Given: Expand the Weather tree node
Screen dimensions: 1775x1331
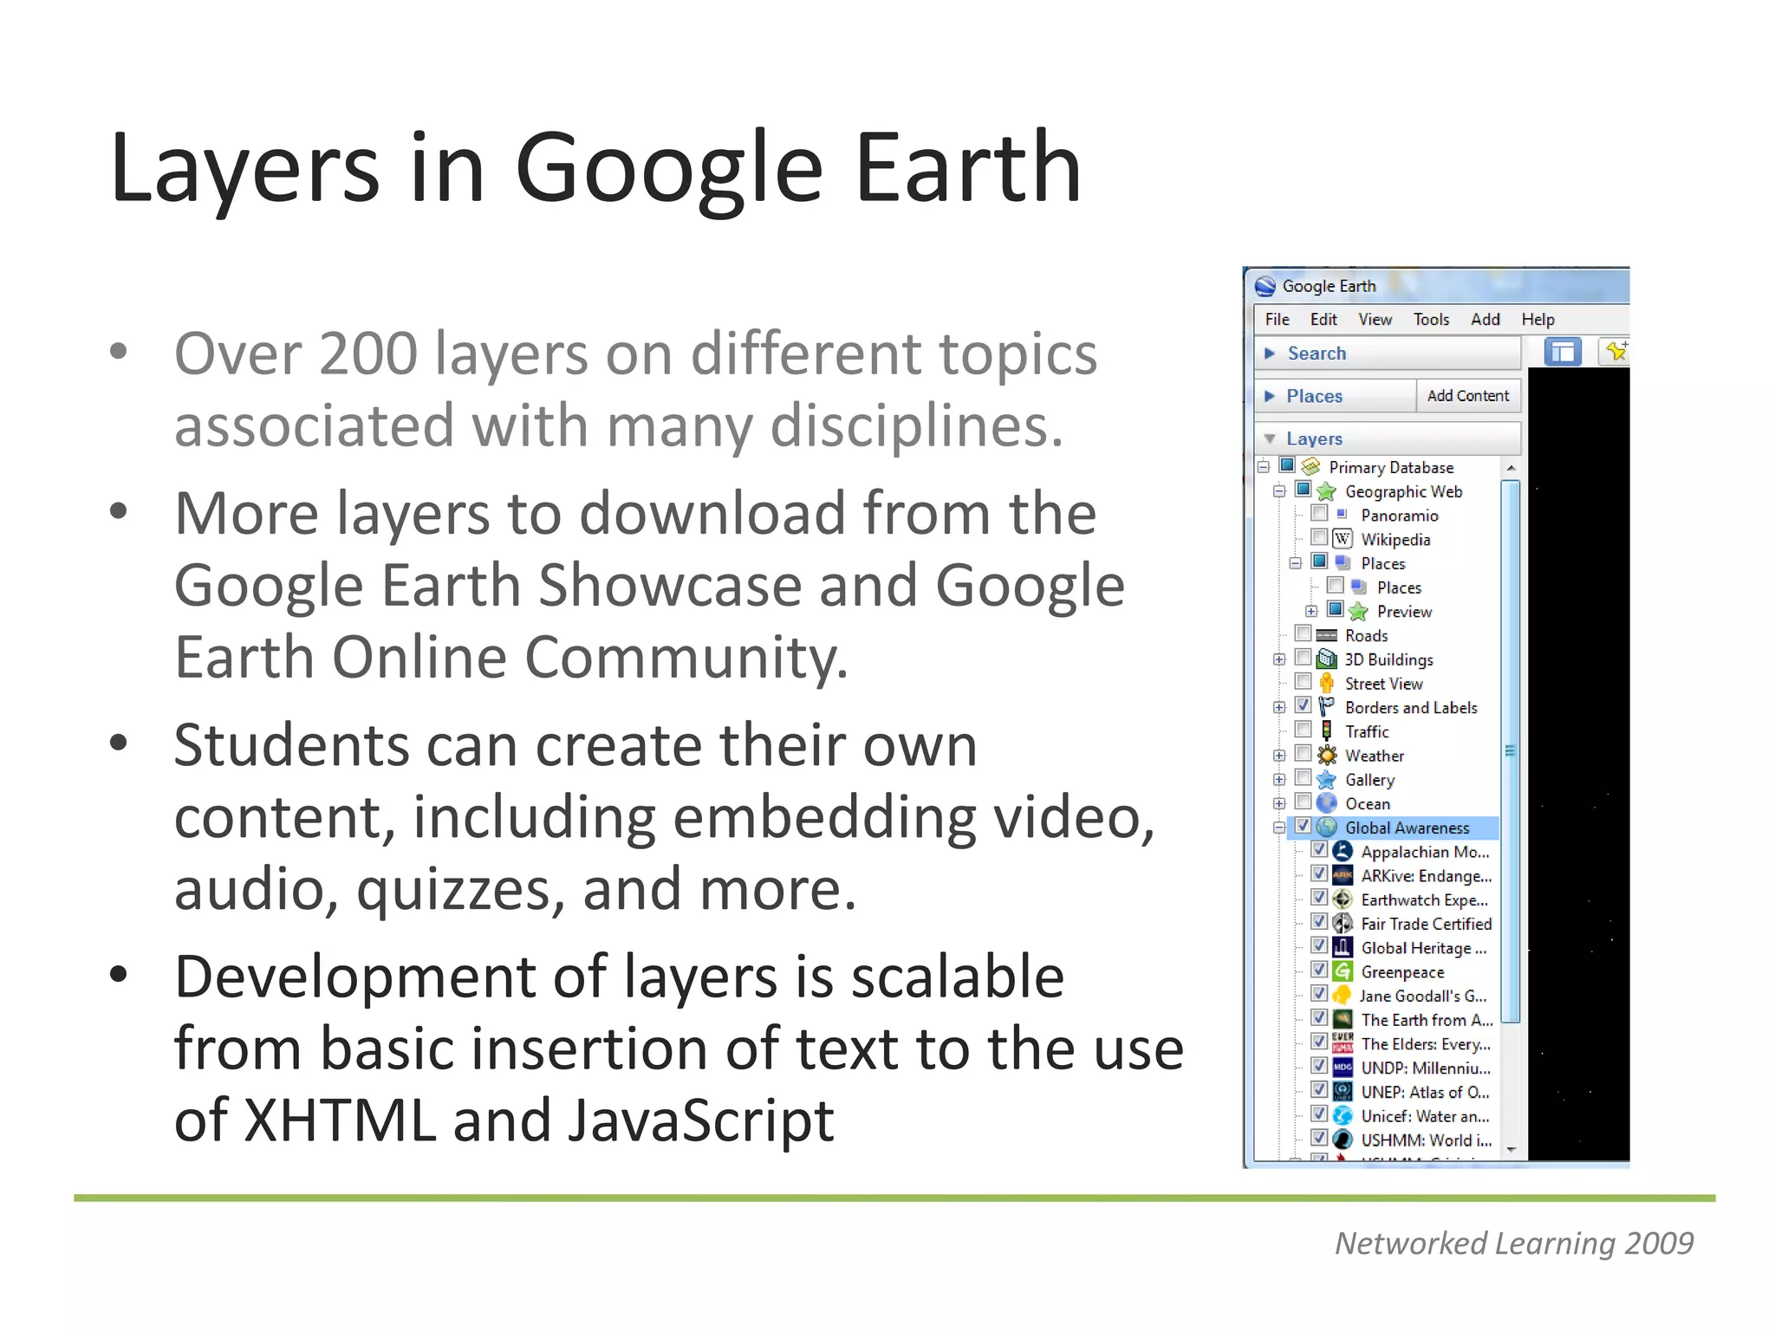Looking at the screenshot, I should click(1279, 756).
